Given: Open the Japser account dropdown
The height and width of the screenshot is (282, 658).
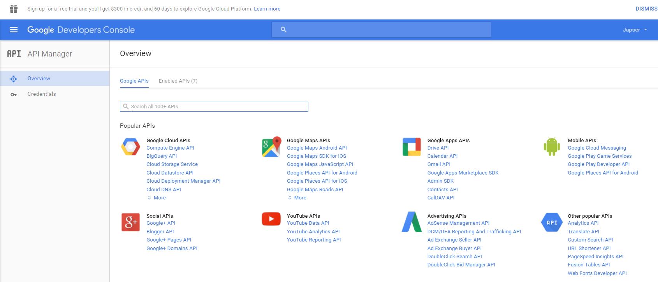Looking at the screenshot, I should click(x=635, y=30).
